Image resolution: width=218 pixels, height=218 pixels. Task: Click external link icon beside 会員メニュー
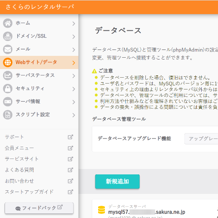70,148
